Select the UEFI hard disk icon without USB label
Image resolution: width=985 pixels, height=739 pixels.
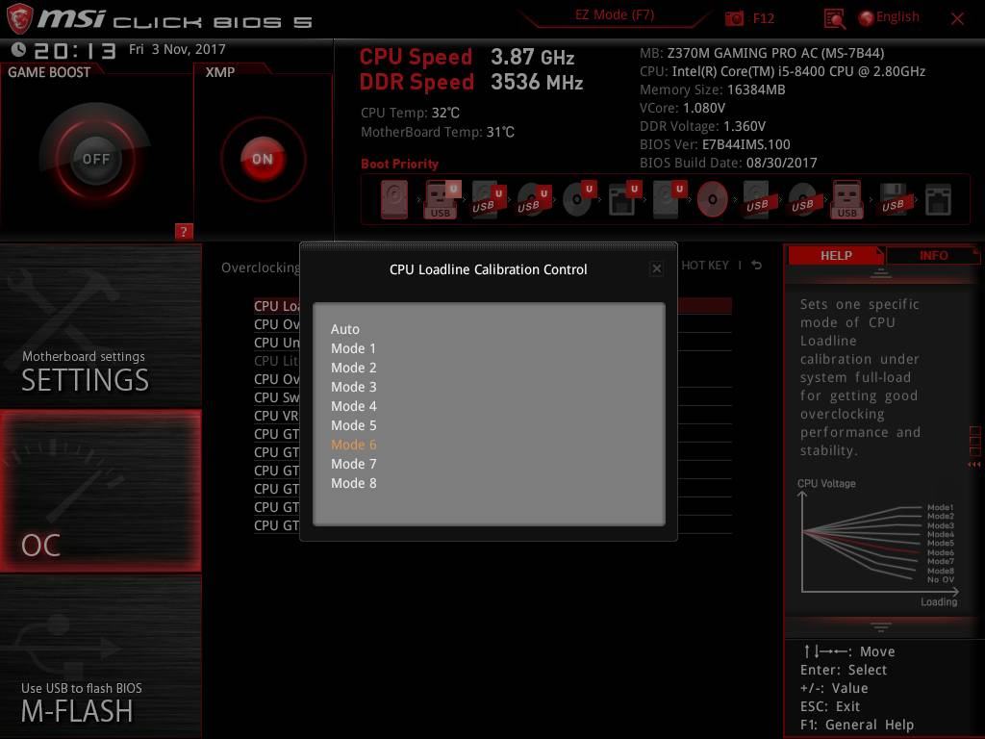point(669,199)
